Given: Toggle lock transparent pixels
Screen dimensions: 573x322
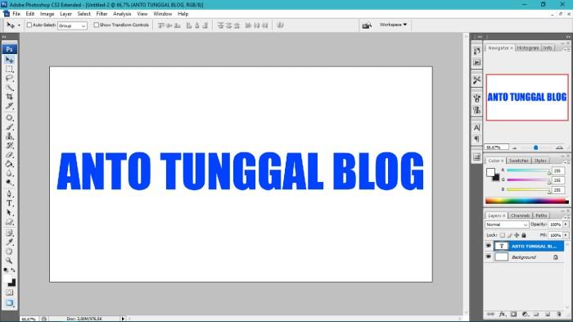Looking at the screenshot, I should (503, 235).
